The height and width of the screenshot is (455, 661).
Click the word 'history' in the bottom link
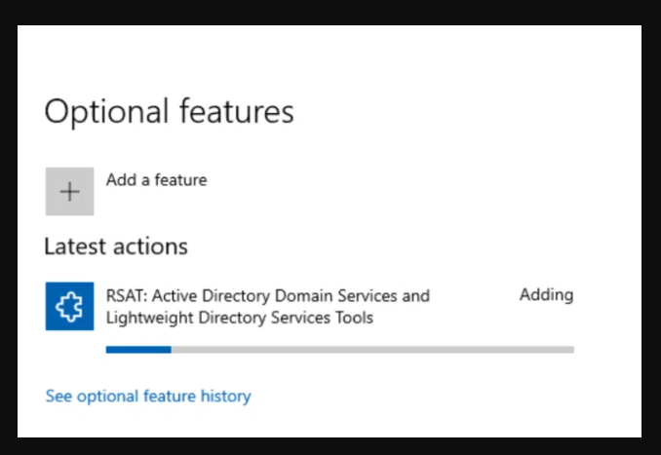[x=224, y=397]
